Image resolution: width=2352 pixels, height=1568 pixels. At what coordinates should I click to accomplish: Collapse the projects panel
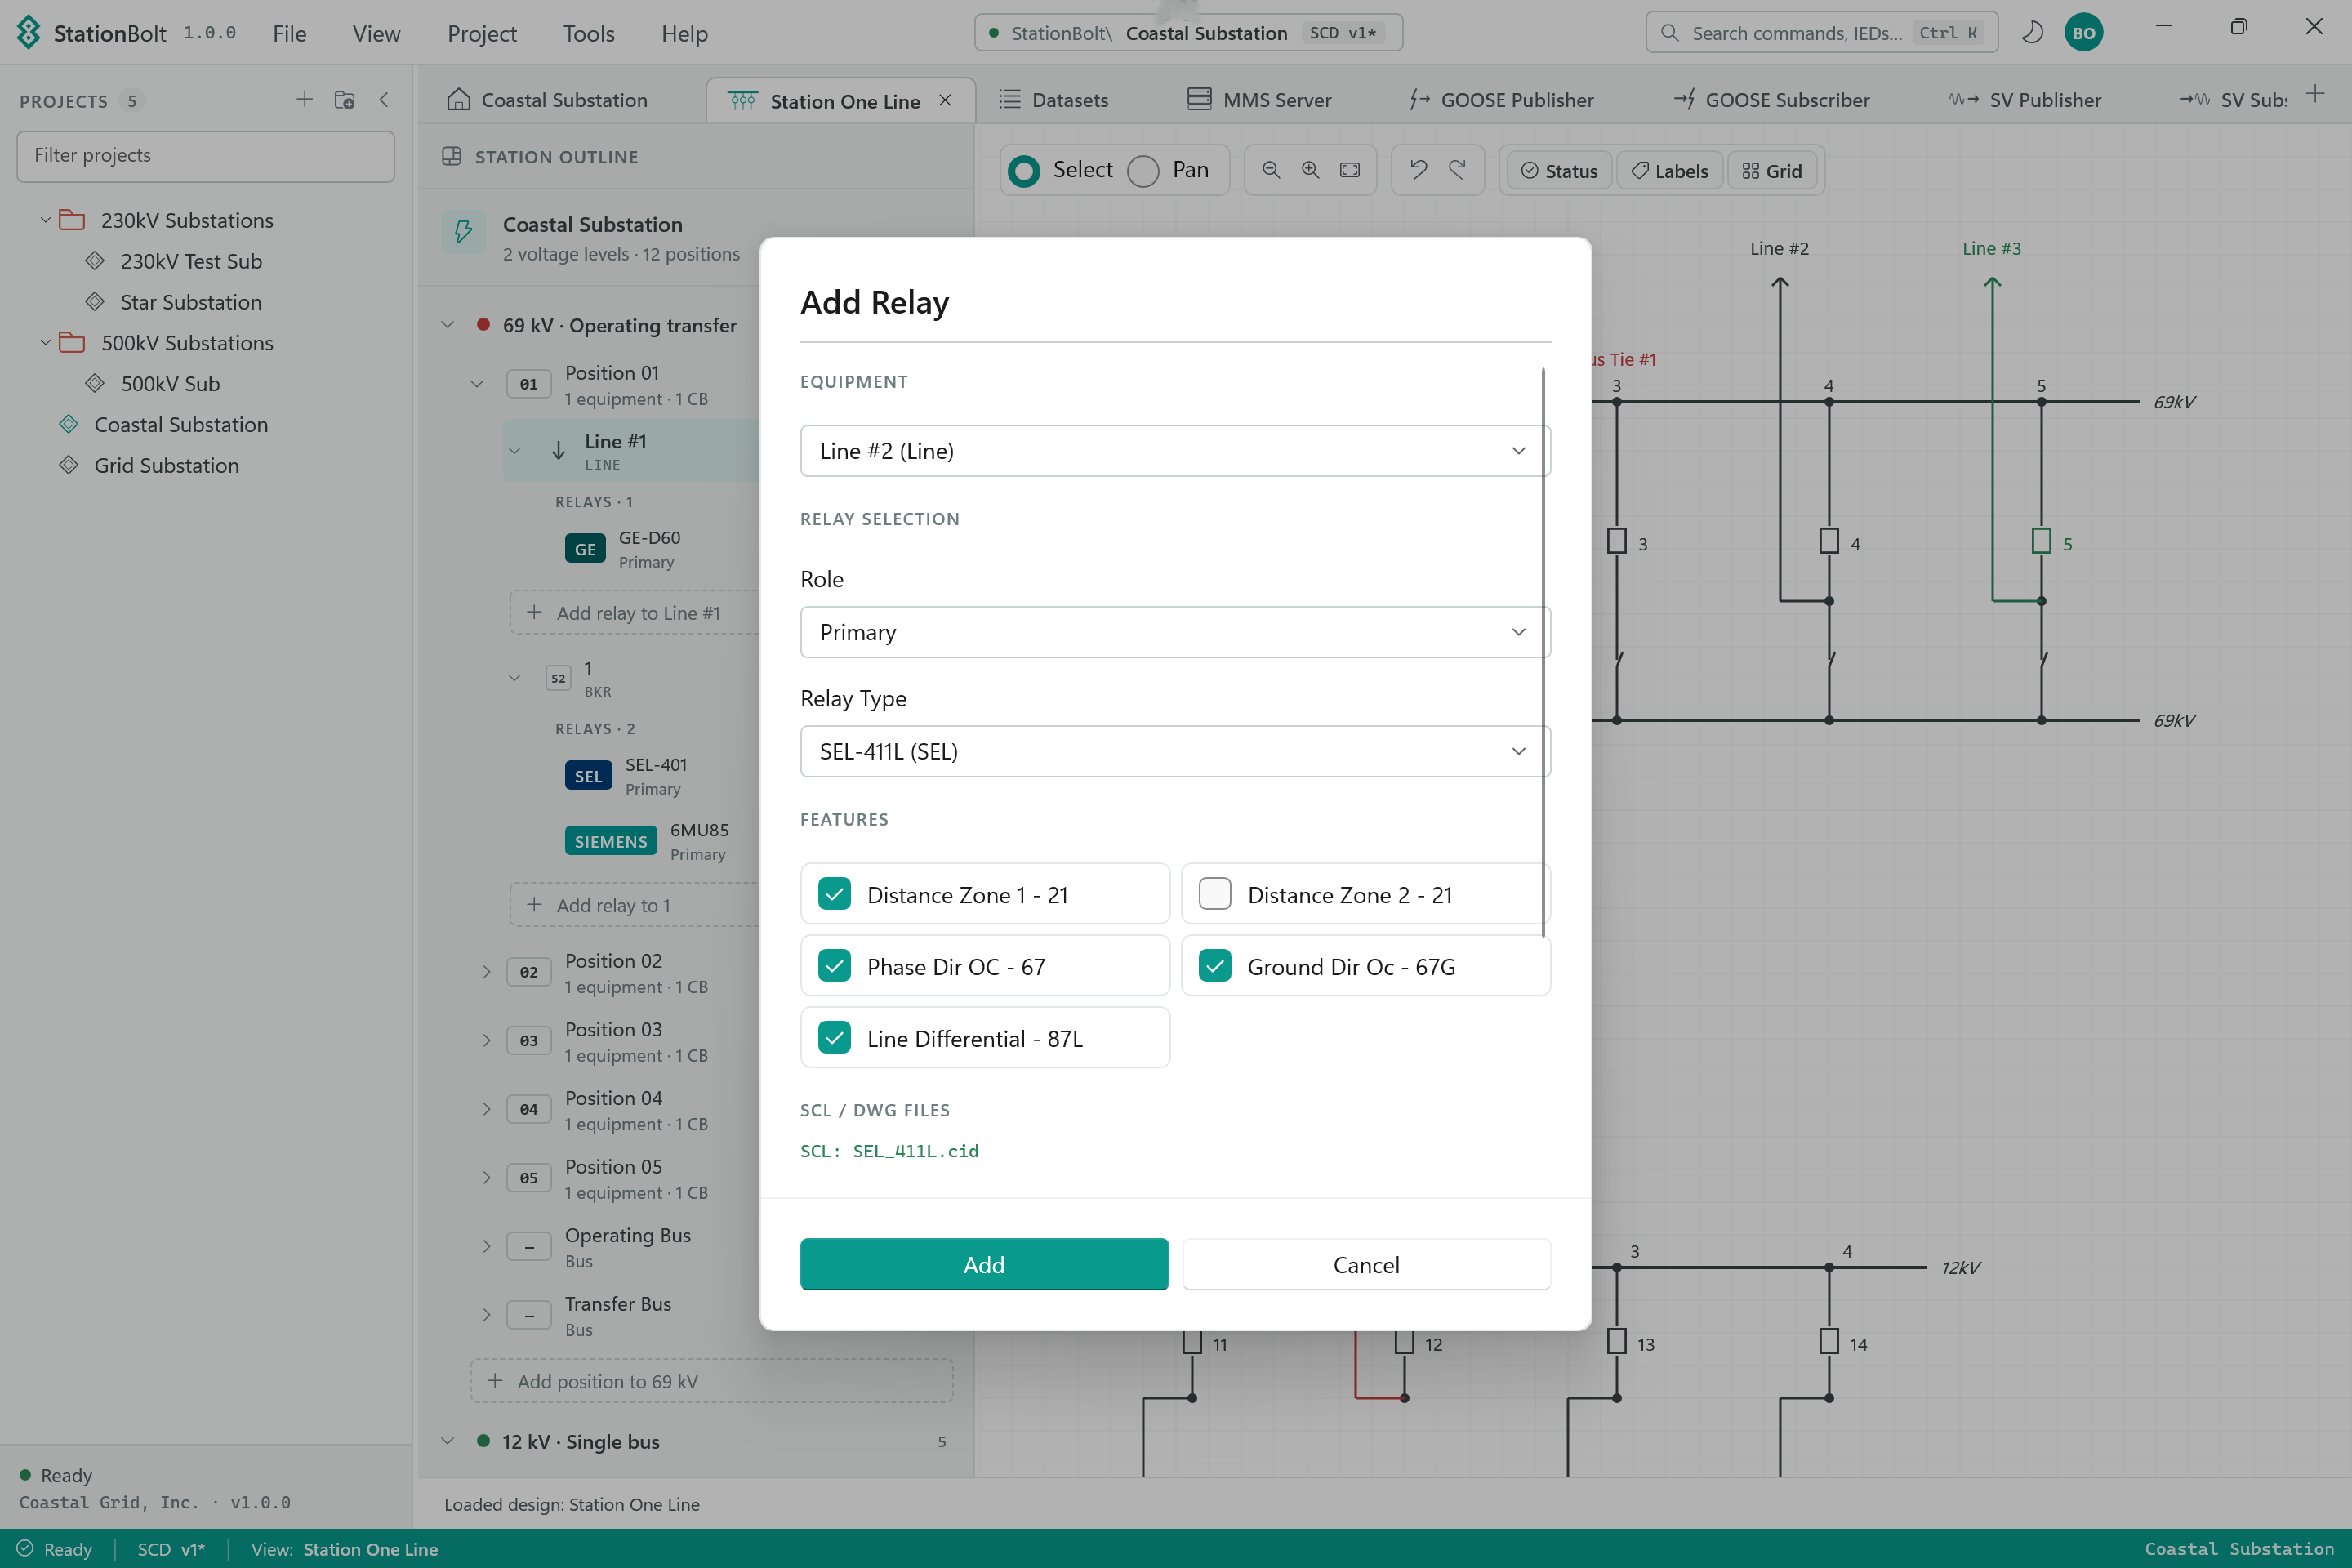384,99
